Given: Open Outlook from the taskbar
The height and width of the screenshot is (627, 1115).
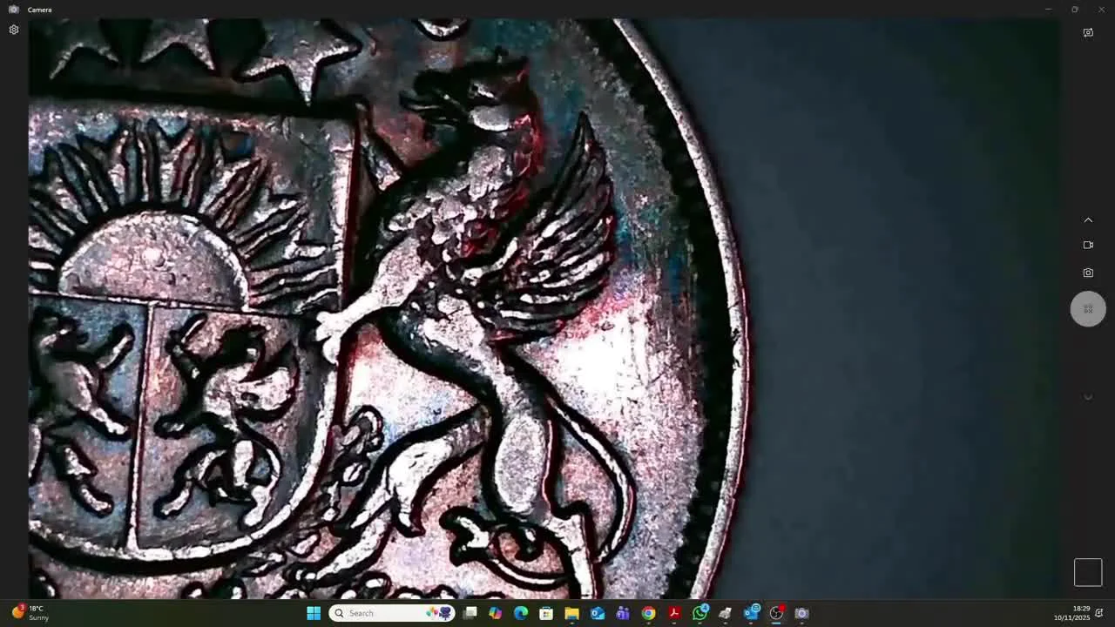Looking at the screenshot, I should coord(598,613).
